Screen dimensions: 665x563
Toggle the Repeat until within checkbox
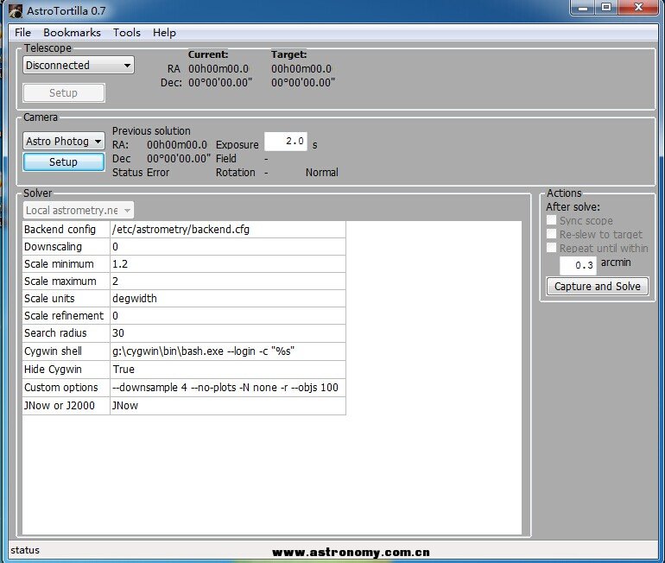[551, 248]
